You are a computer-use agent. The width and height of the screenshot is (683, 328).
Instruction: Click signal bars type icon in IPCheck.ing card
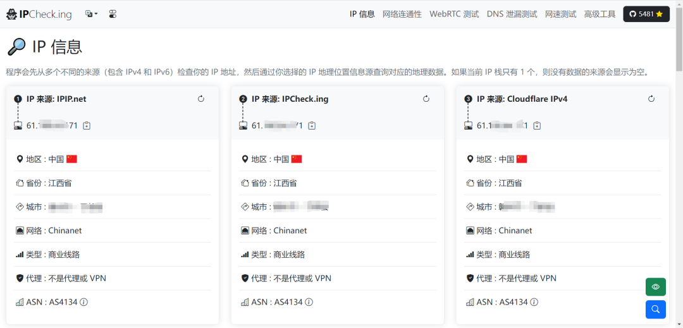(x=244, y=255)
